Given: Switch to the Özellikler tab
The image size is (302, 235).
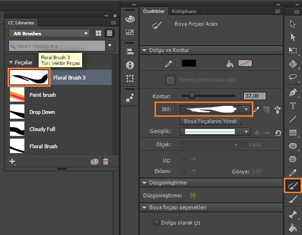Looking at the screenshot, I should tap(154, 11).
